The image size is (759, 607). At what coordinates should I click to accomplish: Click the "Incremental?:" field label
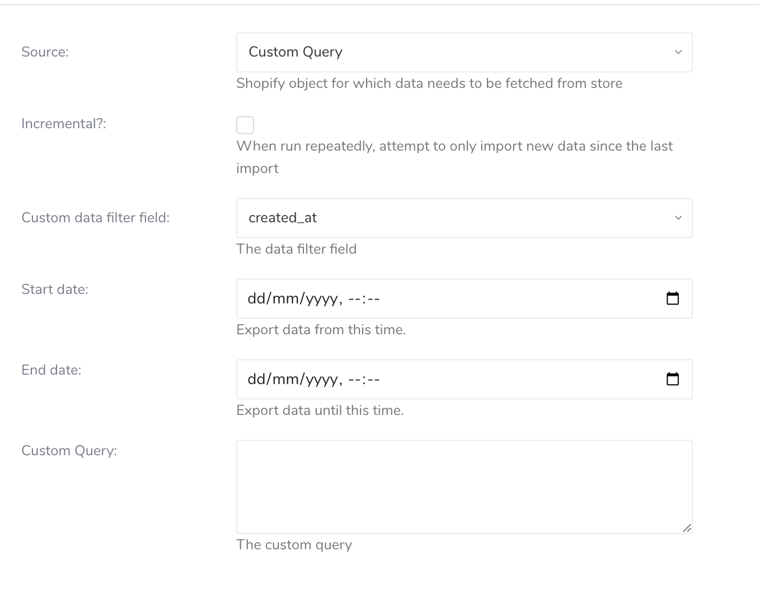pos(63,124)
